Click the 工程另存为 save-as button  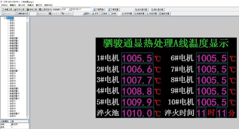45,10
